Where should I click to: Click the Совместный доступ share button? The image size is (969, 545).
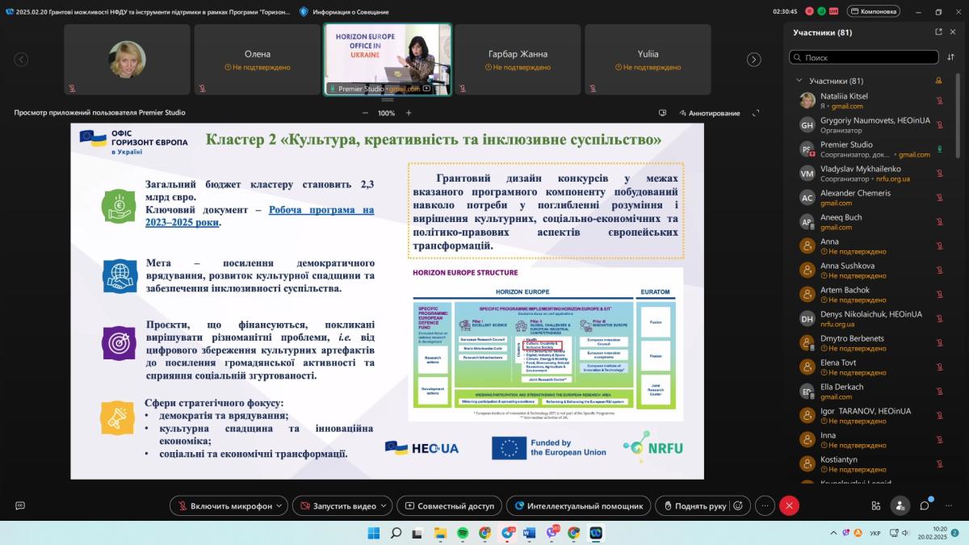click(x=449, y=505)
